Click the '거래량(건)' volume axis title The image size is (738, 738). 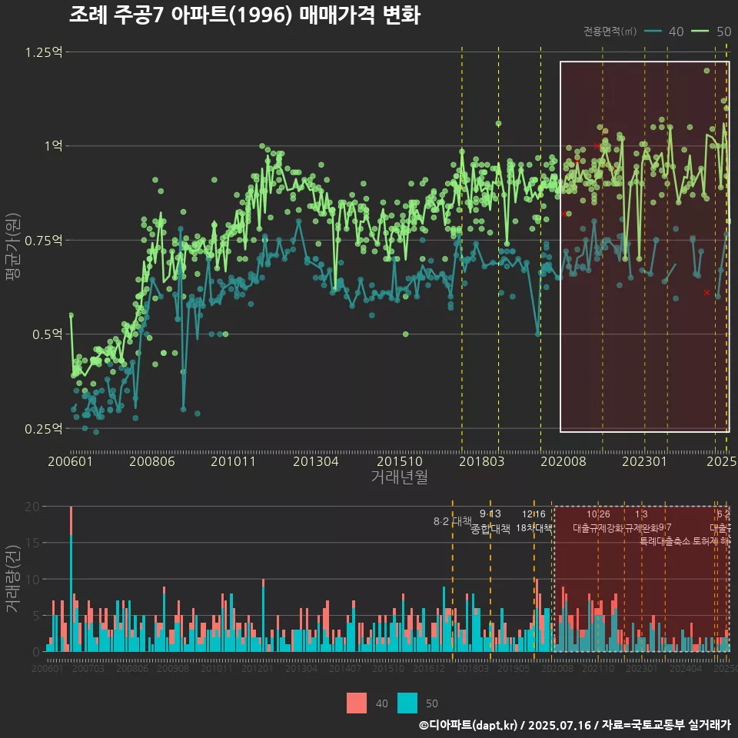pos(13,578)
